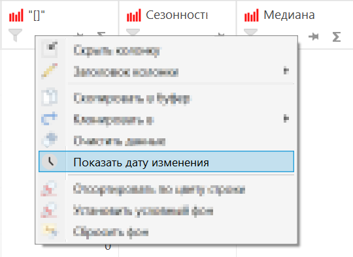Select the Сезонності column header text

[x=176, y=15]
